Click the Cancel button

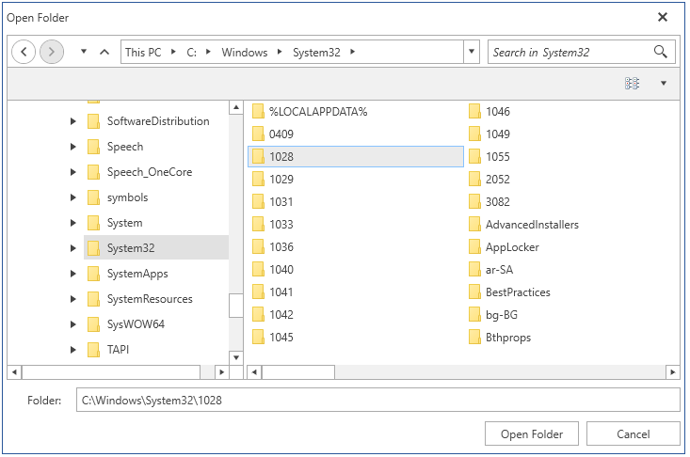pos(633,434)
